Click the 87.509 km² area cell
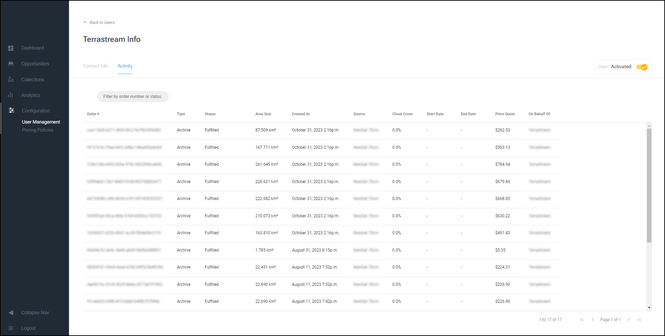This screenshot has width=665, height=336. click(266, 130)
